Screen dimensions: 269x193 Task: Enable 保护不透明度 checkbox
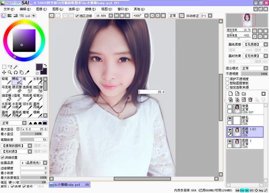[x=227, y=79]
